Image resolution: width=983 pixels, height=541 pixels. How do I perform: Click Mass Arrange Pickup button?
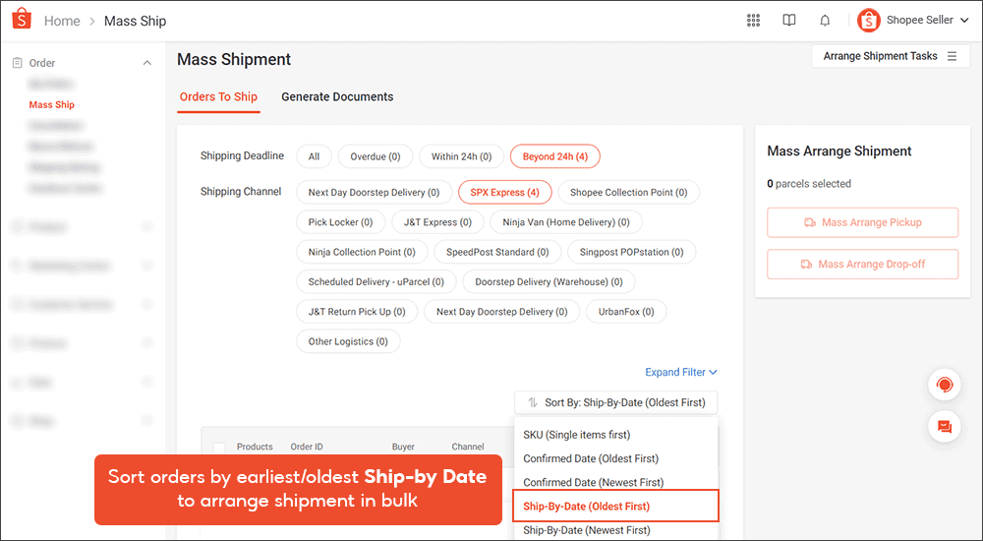click(863, 222)
